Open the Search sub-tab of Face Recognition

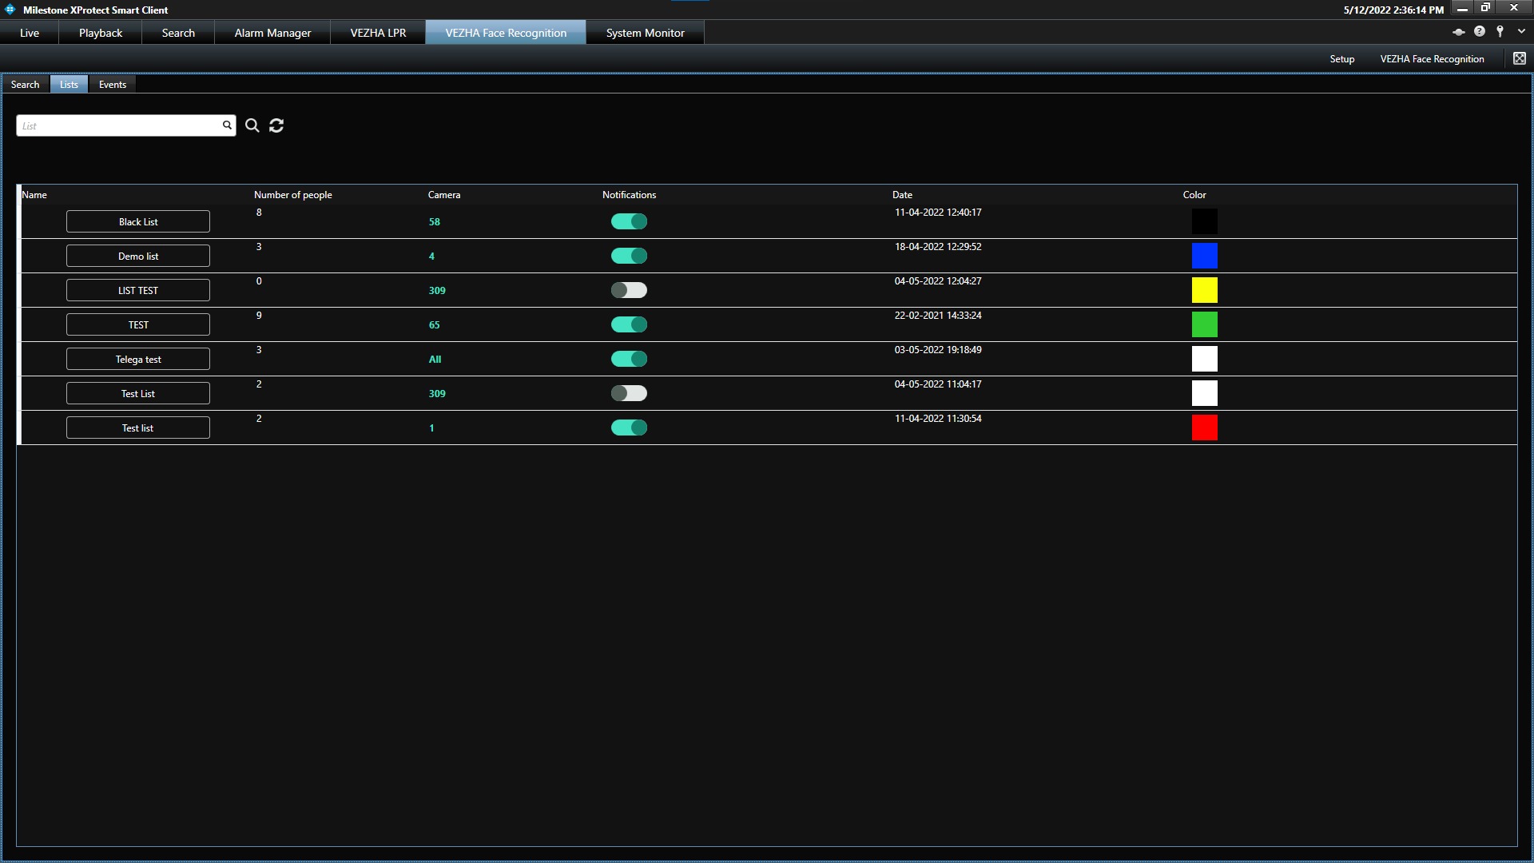click(25, 84)
